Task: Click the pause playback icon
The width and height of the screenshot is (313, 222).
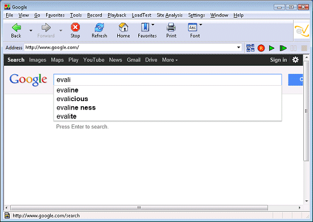Action: 294,48
